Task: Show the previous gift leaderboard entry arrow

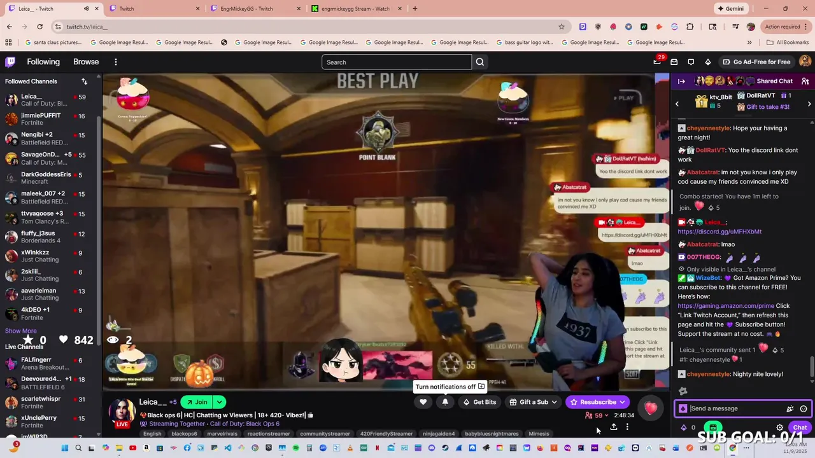Action: (677, 104)
